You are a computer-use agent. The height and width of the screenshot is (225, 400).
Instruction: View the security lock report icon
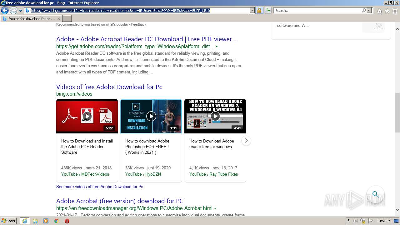259,10
